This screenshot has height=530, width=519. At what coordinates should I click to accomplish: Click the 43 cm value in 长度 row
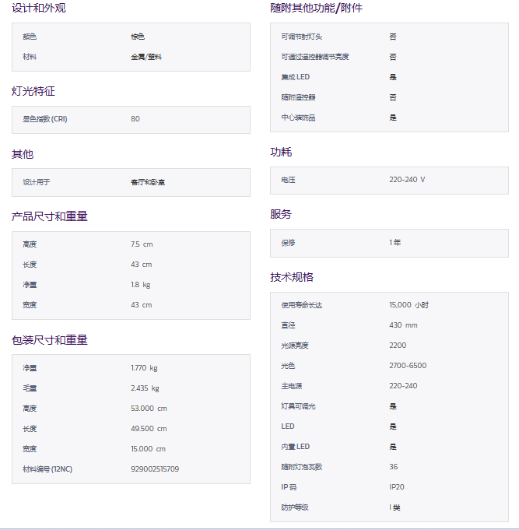tap(142, 265)
